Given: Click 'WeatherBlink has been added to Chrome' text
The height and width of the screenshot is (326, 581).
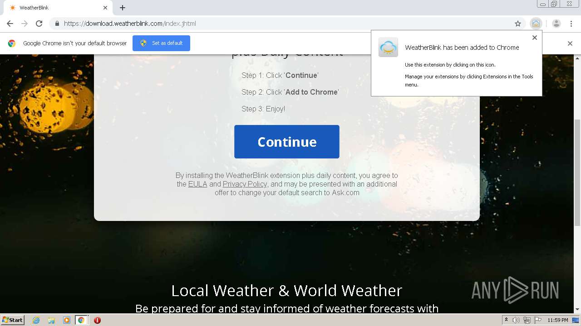Looking at the screenshot, I should coord(462,48).
